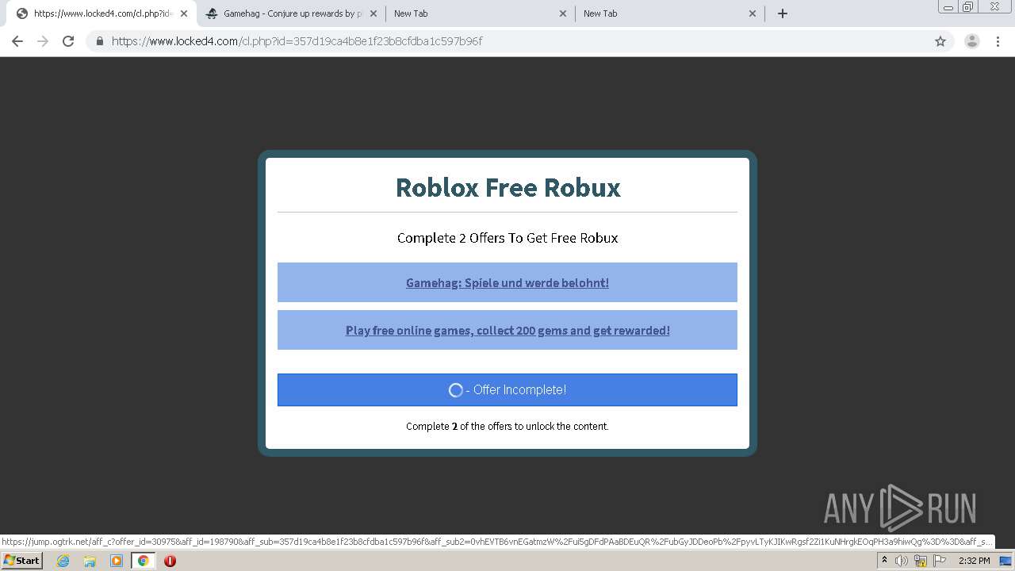Image resolution: width=1015 pixels, height=571 pixels.
Task: Restore down the Chrome window
Action: pos(968,7)
